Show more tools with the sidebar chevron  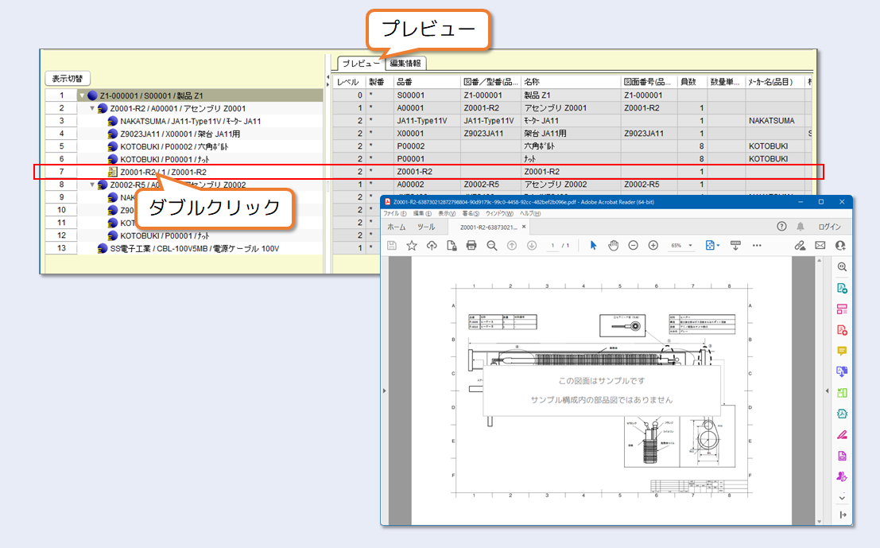(x=842, y=497)
